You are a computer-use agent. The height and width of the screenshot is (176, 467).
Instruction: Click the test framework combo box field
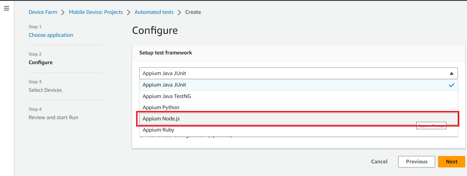coord(292,73)
